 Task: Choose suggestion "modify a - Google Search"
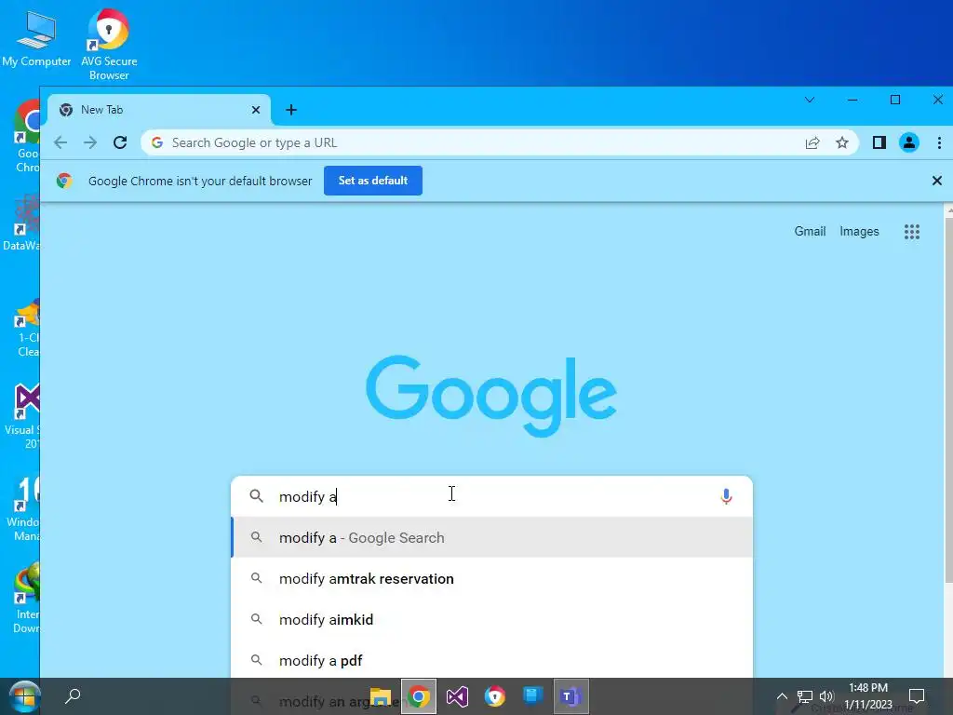492,537
